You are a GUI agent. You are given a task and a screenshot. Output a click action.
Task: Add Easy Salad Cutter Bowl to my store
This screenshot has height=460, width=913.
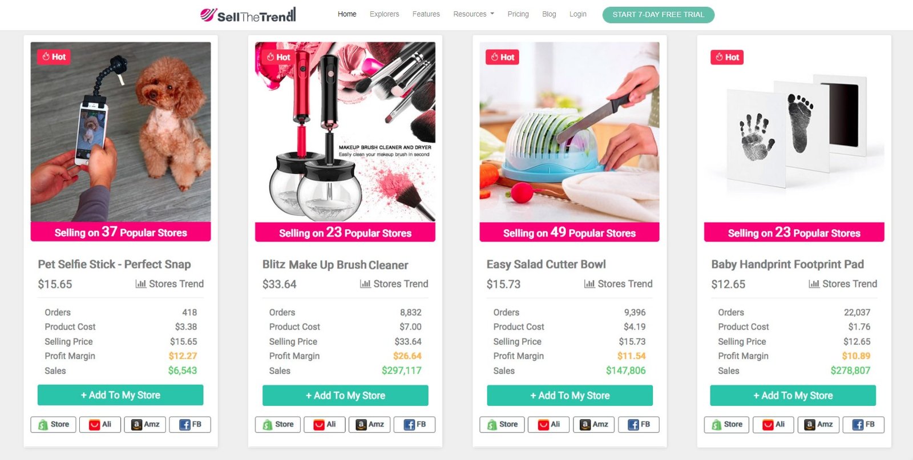[x=570, y=396]
